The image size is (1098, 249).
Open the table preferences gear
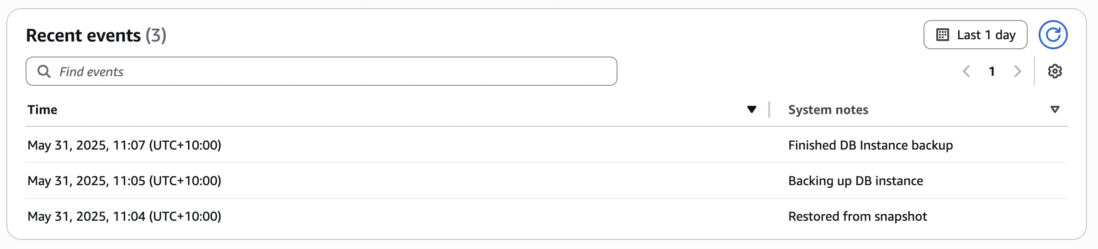[1055, 71]
